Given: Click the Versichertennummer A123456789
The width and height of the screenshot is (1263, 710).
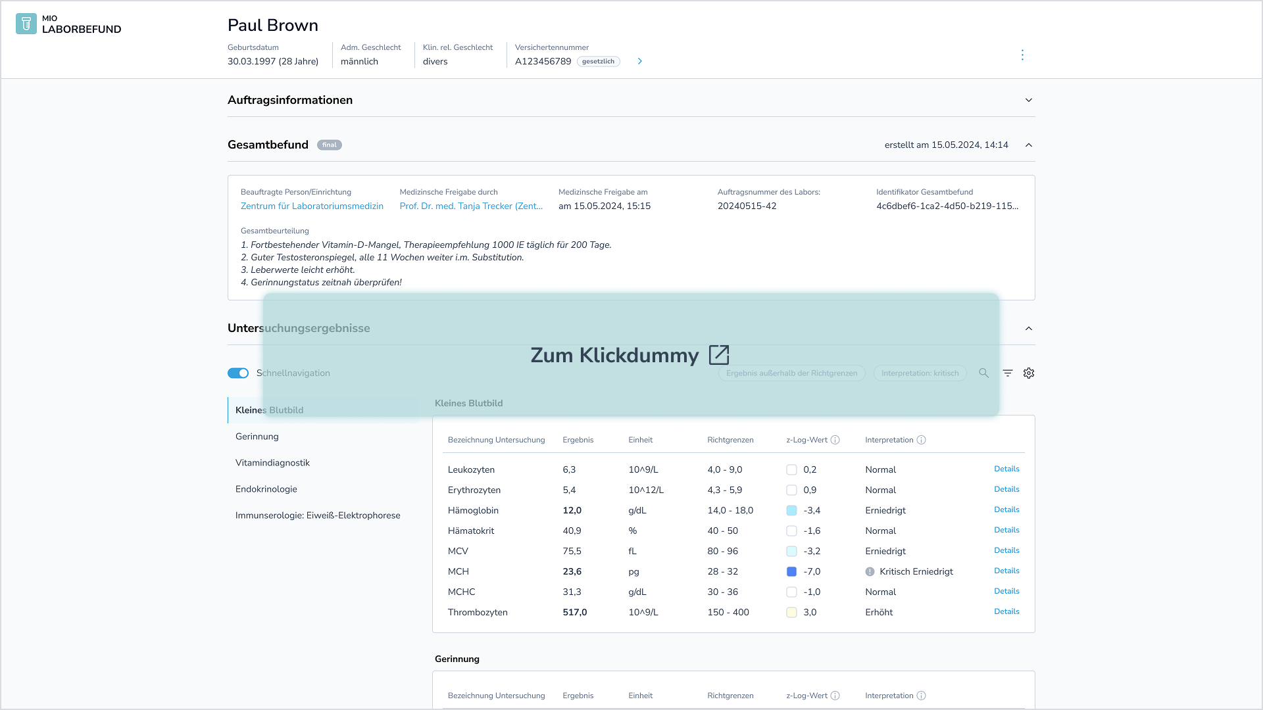Looking at the screenshot, I should point(543,61).
